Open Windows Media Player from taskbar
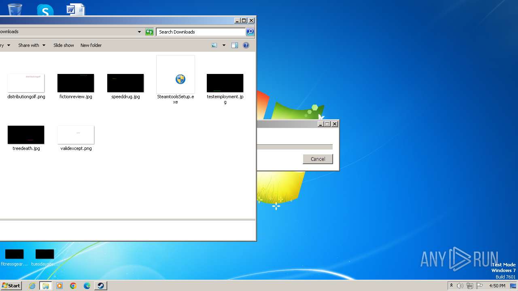Image resolution: width=518 pixels, height=291 pixels. click(59, 286)
